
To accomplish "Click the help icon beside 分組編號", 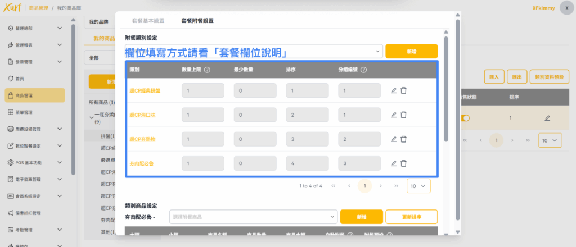I will tap(363, 70).
